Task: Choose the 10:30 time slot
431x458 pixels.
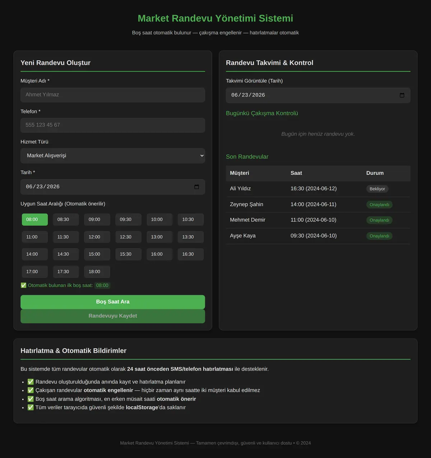Action: (x=191, y=219)
